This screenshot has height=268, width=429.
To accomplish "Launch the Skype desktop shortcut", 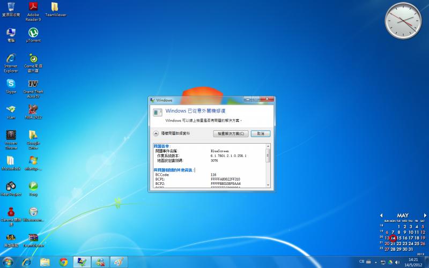I will click(11, 86).
